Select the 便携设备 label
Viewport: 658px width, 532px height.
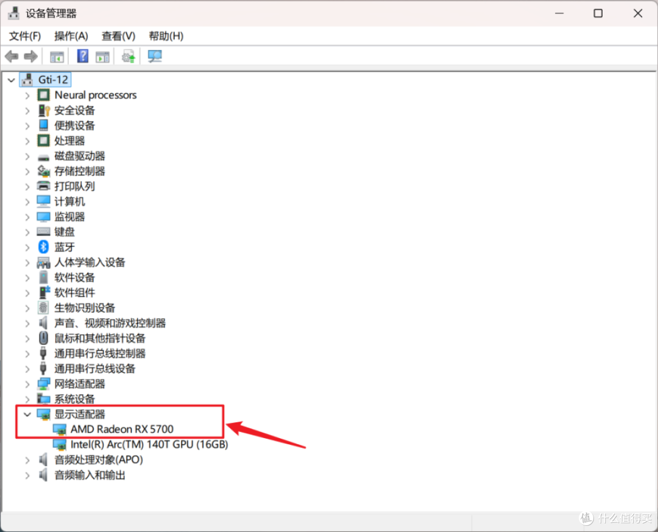click(x=74, y=125)
